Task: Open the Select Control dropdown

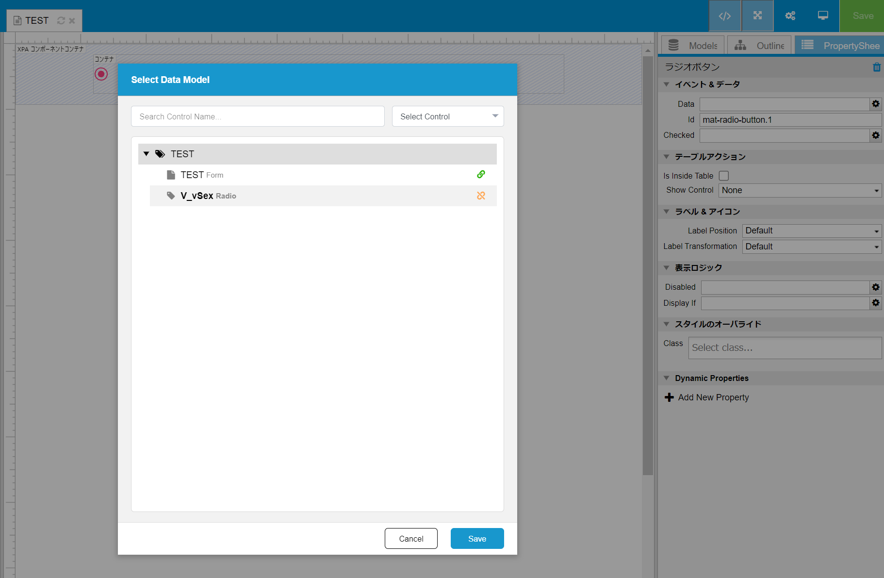Action: pos(447,116)
